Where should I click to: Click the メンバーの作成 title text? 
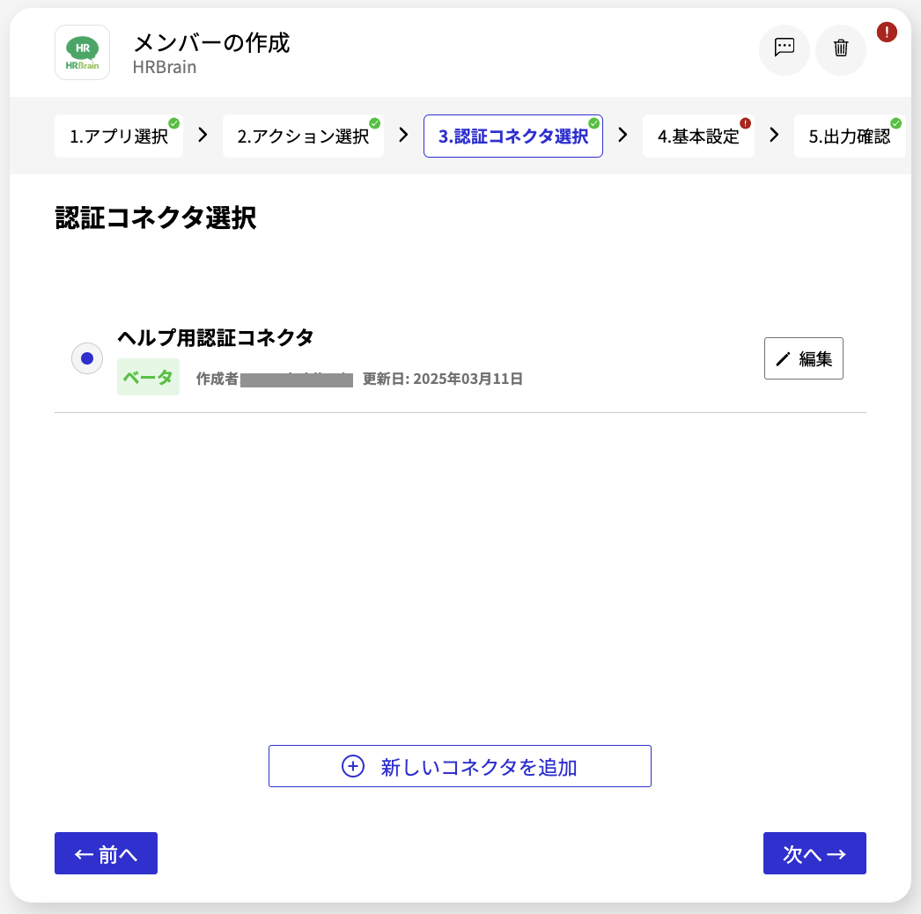pyautogui.click(x=211, y=43)
